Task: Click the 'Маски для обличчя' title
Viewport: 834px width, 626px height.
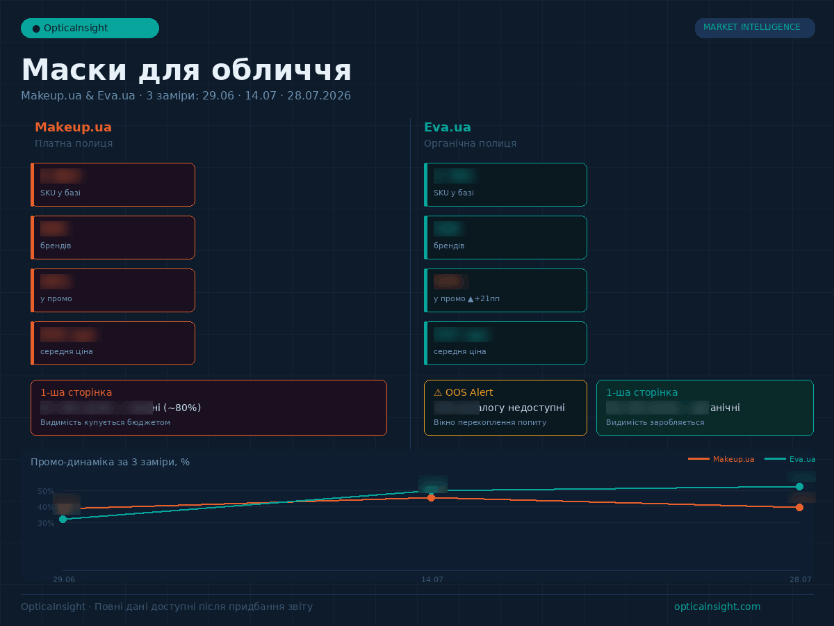Action: coord(186,70)
